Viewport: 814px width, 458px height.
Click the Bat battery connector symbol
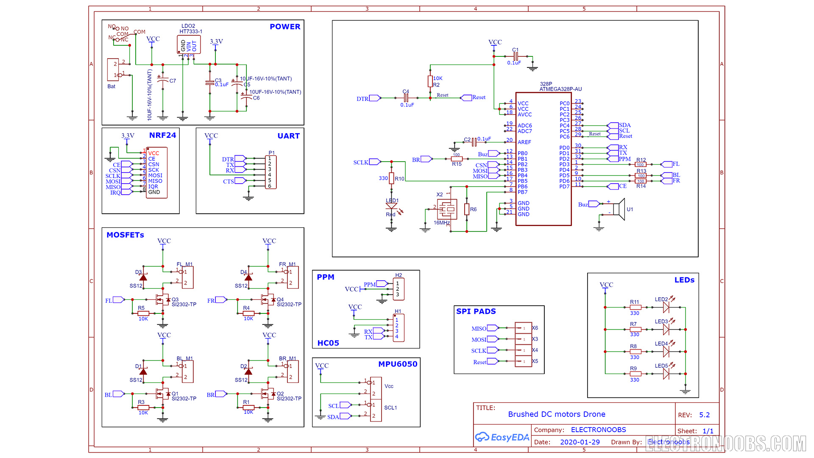[x=113, y=70]
